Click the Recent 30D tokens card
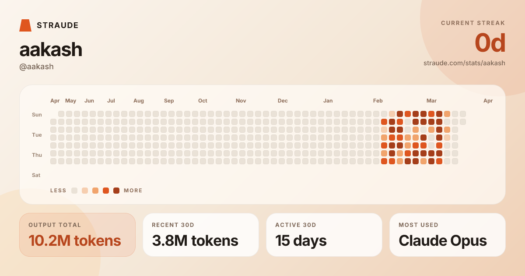This screenshot has height=276, width=525. pyautogui.click(x=201, y=235)
